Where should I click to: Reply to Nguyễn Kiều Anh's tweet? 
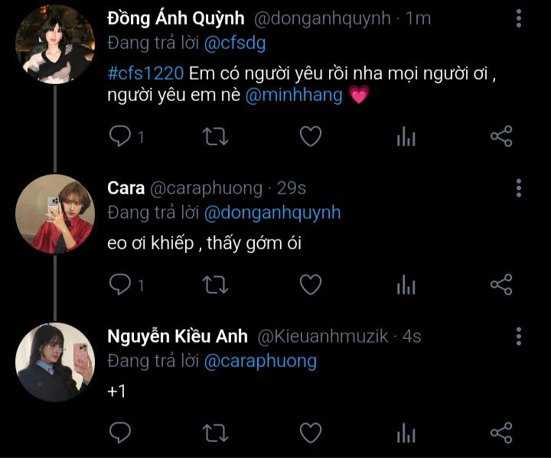click(119, 433)
